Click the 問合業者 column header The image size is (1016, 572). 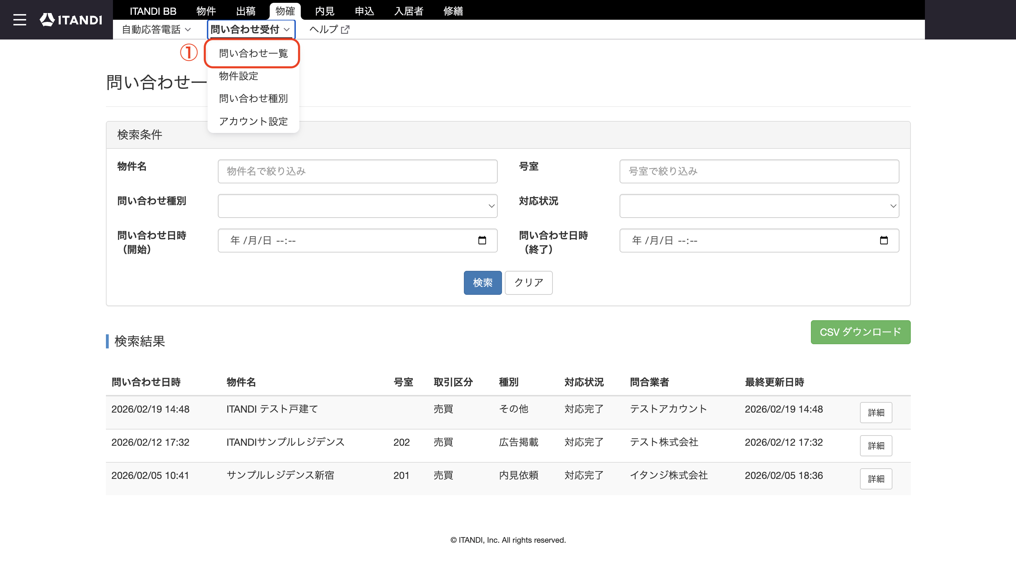click(649, 382)
